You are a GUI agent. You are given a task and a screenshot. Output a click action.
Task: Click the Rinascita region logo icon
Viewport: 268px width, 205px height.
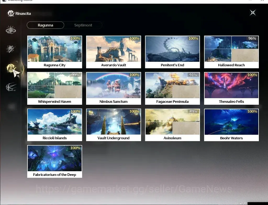pyautogui.click(x=10, y=13)
